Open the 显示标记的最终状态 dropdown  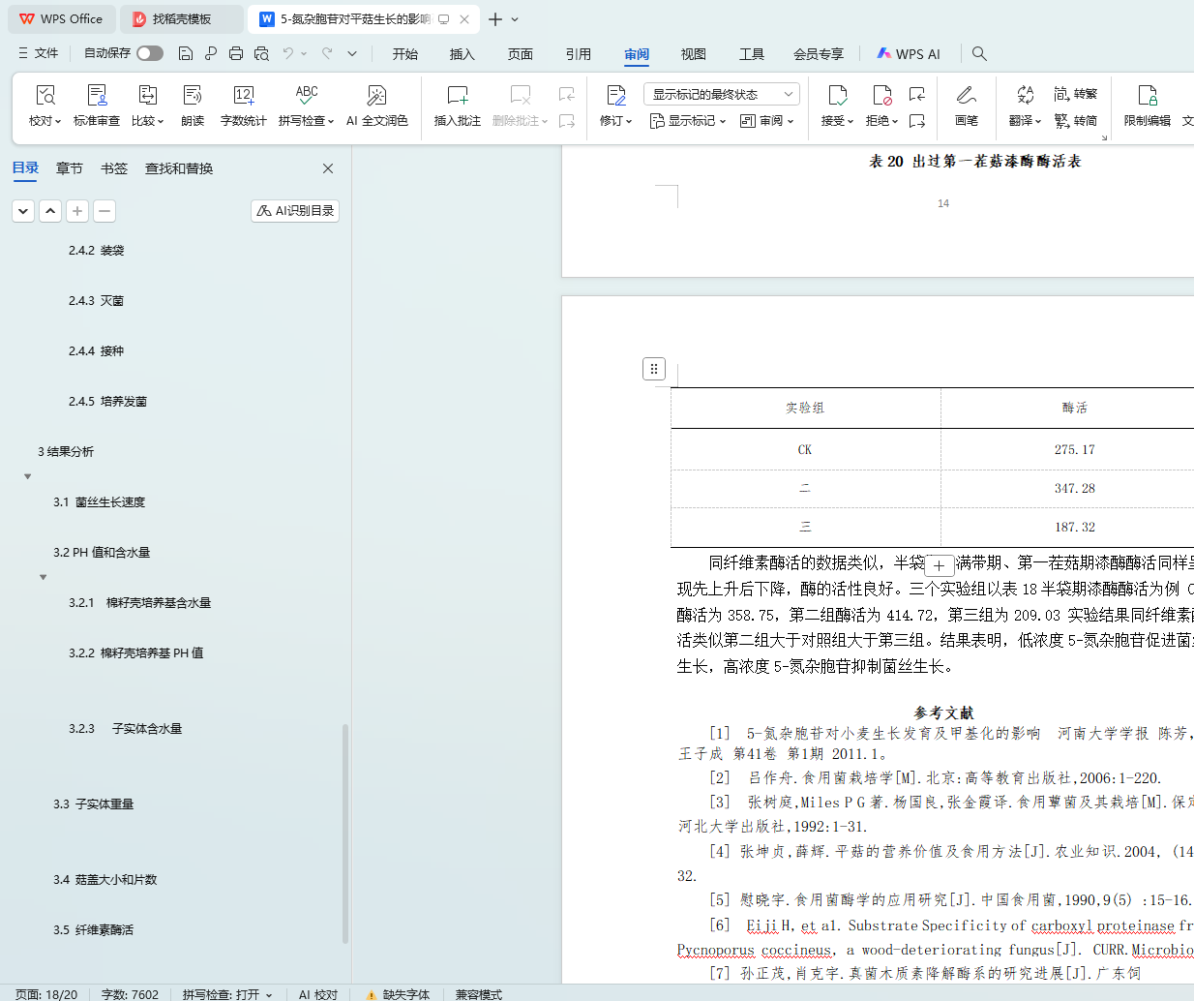tap(721, 94)
